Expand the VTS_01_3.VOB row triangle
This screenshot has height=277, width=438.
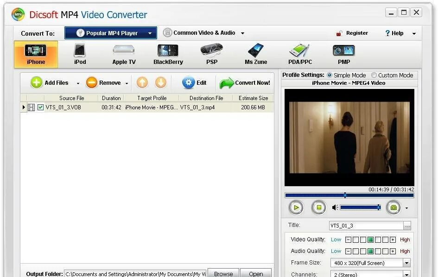point(24,107)
